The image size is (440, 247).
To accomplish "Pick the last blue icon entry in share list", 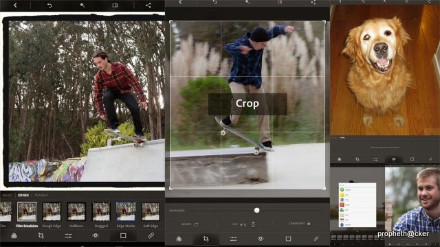I will [357, 224].
